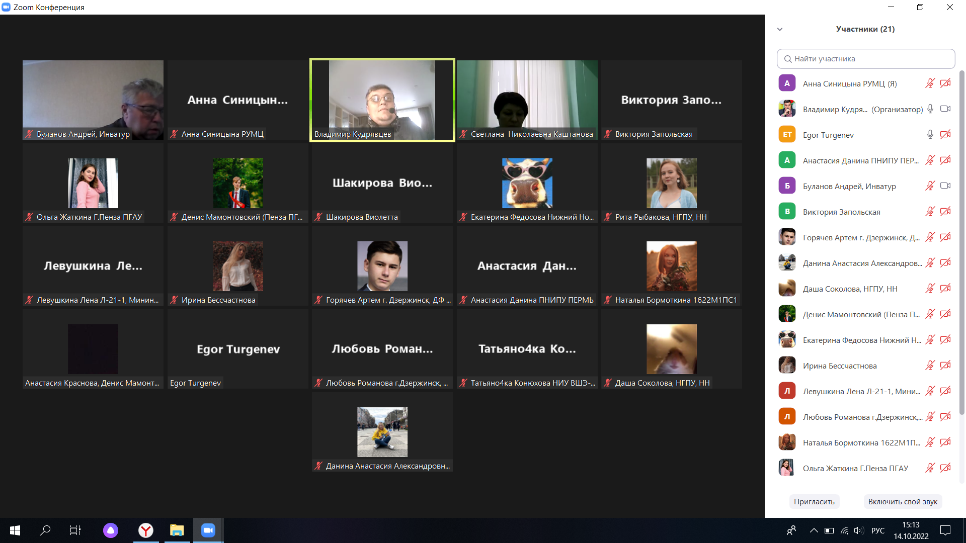Select Горячев Артем in participants list
Screen dimensions: 966x543
pos(860,237)
